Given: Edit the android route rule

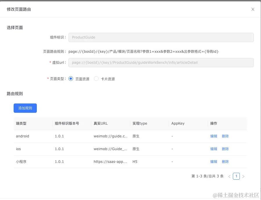Looking at the screenshot, I should [x=214, y=136].
